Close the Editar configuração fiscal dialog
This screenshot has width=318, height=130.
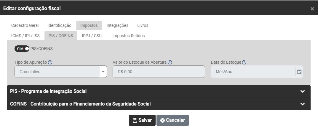[312, 9]
